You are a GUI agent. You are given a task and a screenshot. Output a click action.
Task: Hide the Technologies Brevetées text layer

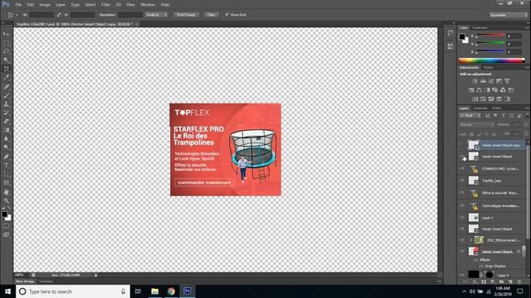tap(462, 205)
